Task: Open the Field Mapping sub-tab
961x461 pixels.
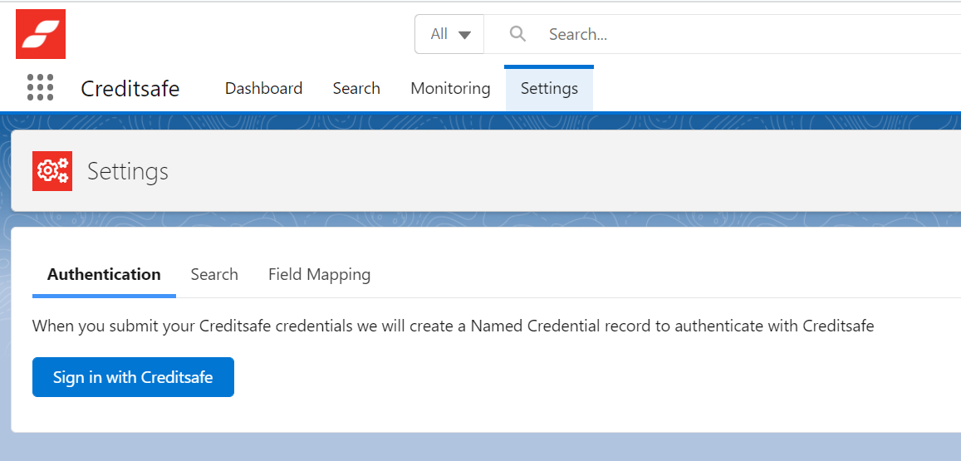Action: [319, 274]
